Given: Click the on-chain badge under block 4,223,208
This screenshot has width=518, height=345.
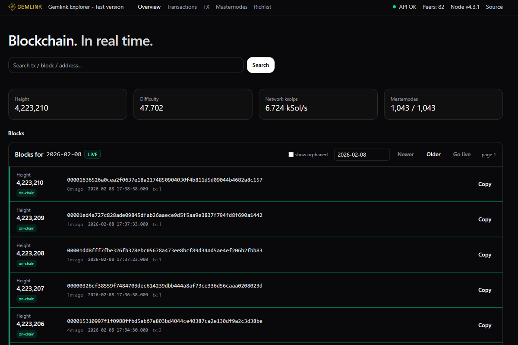Looking at the screenshot, I should click(x=26, y=263).
